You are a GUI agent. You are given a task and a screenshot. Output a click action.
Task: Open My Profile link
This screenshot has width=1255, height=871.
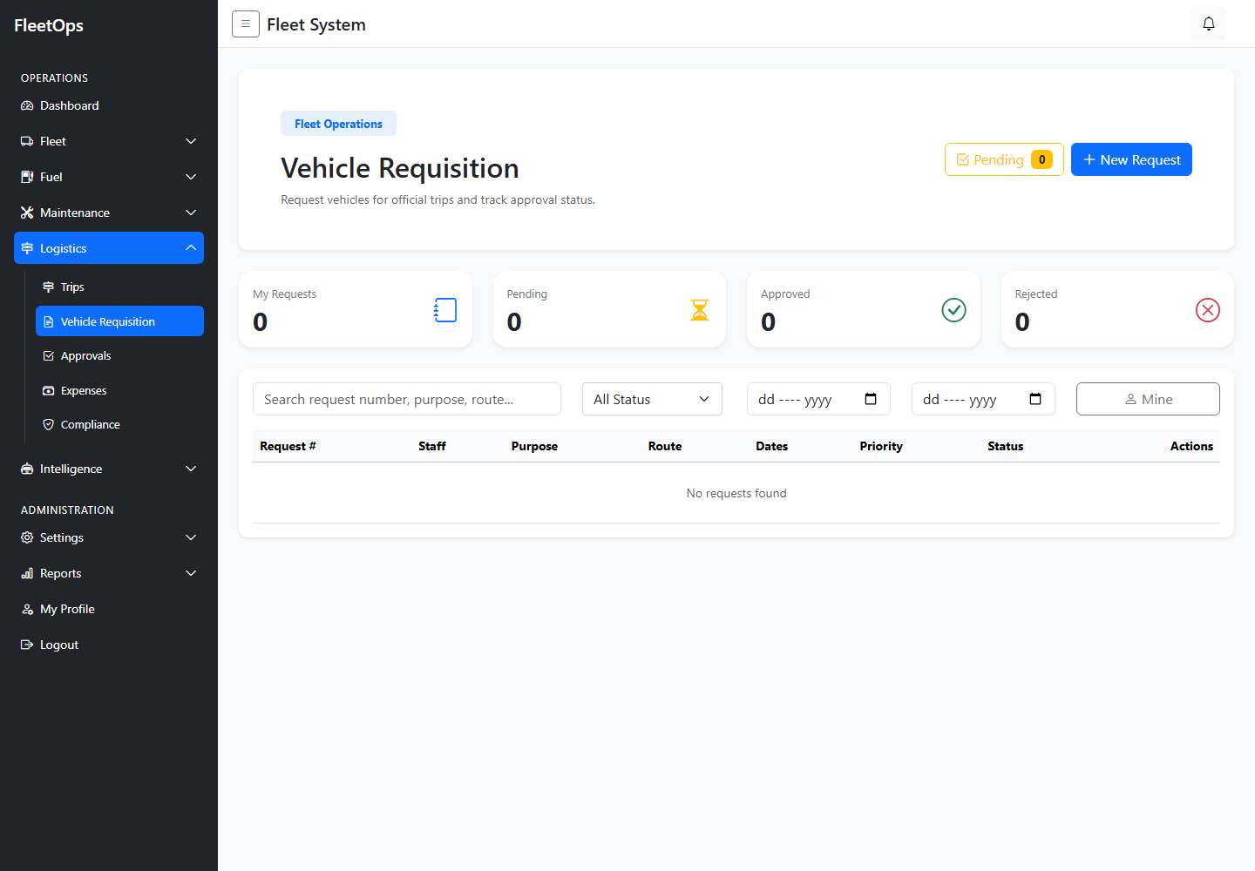click(x=109, y=609)
